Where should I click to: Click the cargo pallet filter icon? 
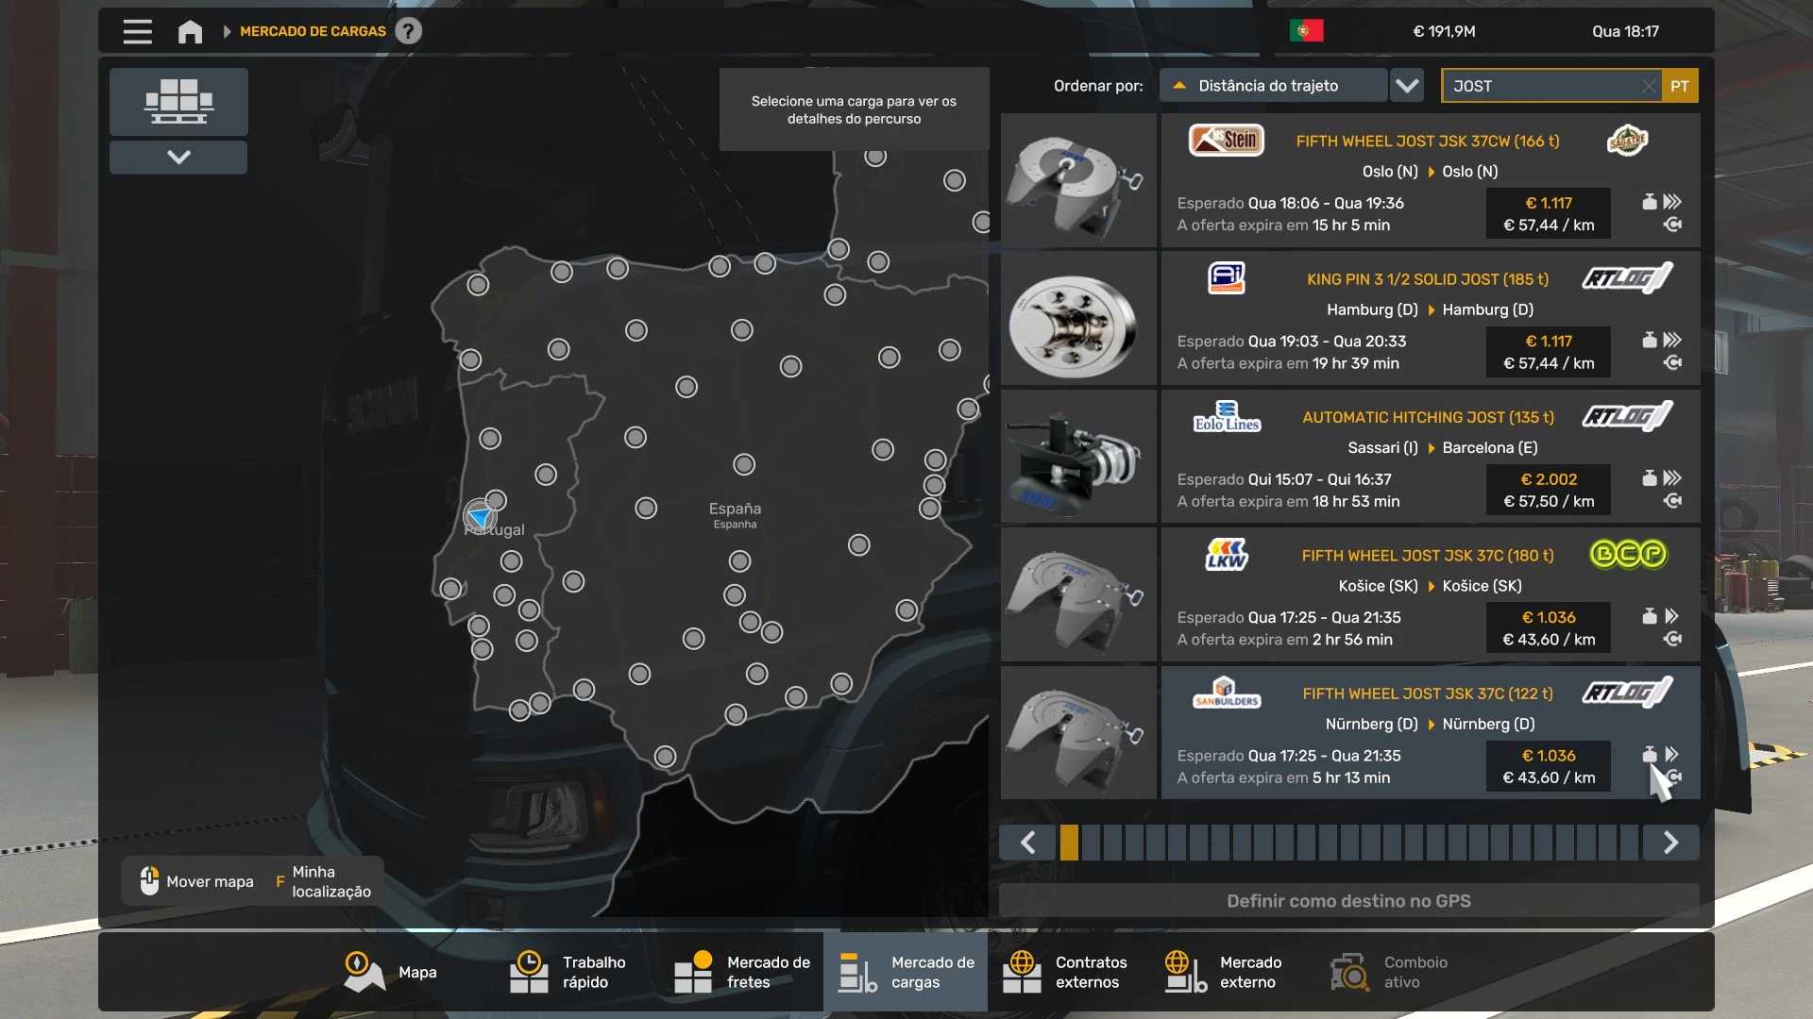[178, 101]
